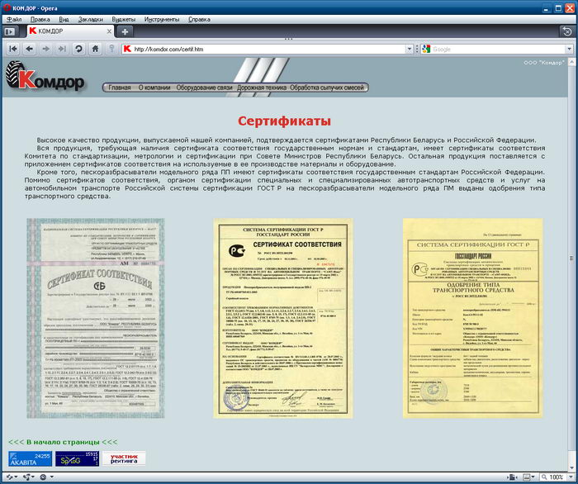578x484 pixels.
Task: Open the closed tabs trash icon
Action: 567,31
